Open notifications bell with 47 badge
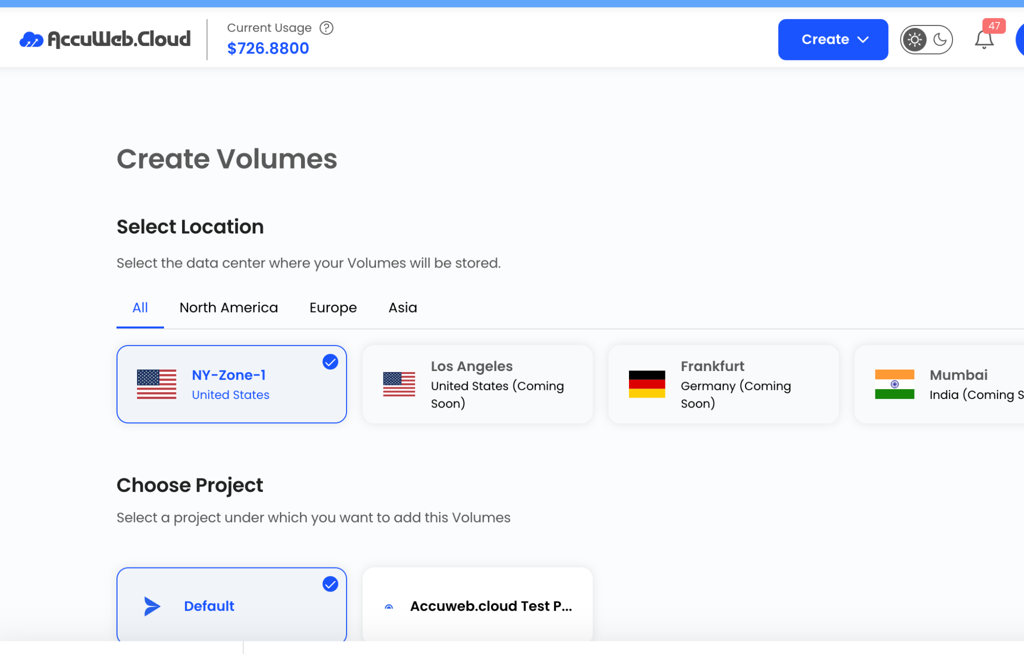 [x=984, y=39]
